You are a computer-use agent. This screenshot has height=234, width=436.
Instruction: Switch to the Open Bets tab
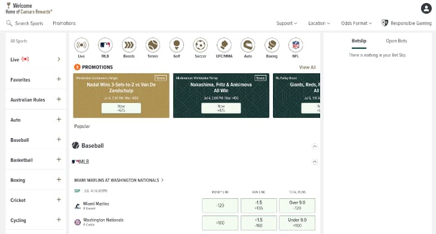(x=396, y=41)
